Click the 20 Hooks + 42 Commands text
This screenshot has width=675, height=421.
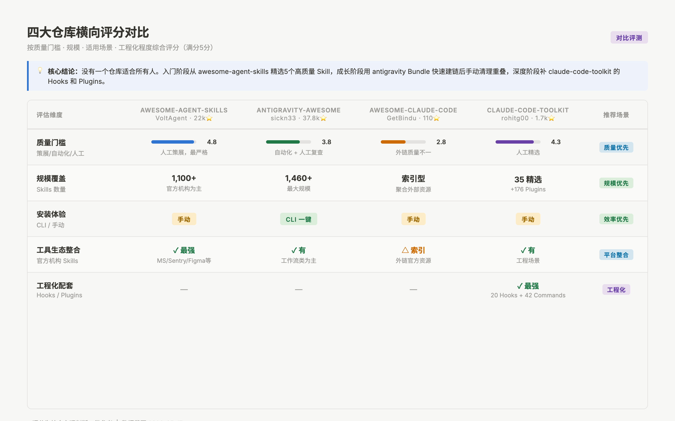[x=528, y=295]
